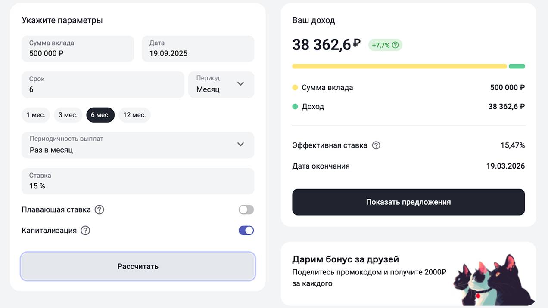Click help icon beside Эффективная ставка
The width and height of the screenshot is (548, 308).
click(x=376, y=145)
